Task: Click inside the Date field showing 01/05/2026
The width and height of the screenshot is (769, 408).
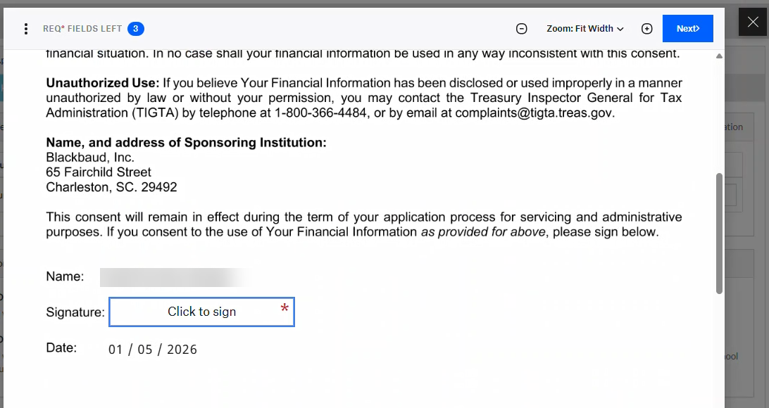Action: [152, 349]
